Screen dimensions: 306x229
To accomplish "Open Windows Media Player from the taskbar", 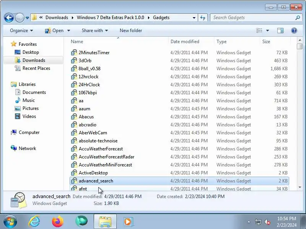I will point(128,222).
